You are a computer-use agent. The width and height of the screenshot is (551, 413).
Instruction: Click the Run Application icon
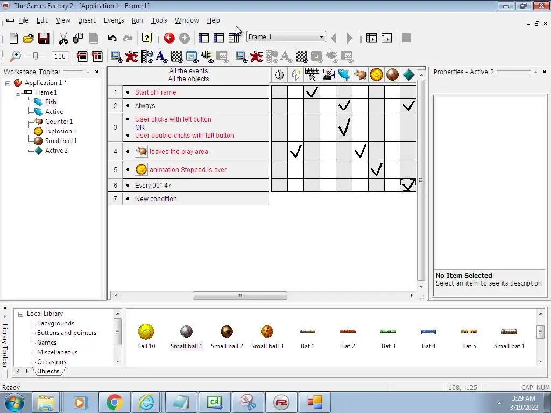[371, 38]
